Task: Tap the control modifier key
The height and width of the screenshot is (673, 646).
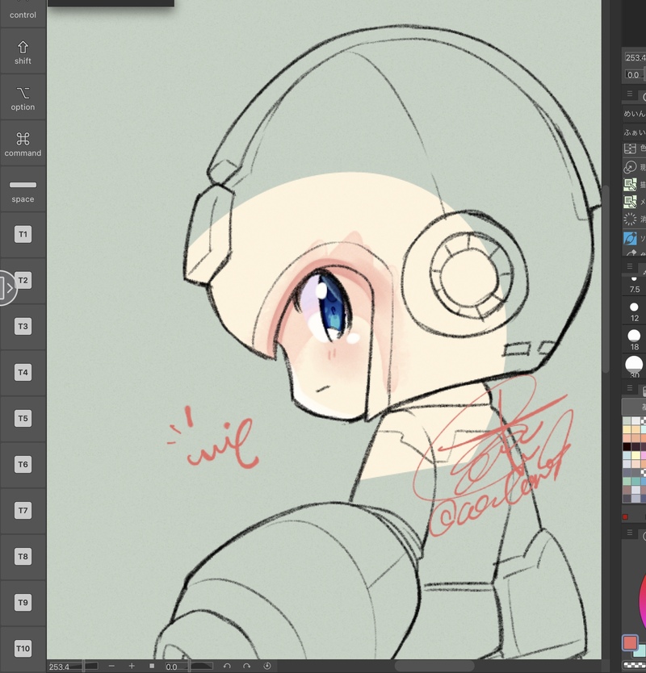Action: [x=23, y=13]
